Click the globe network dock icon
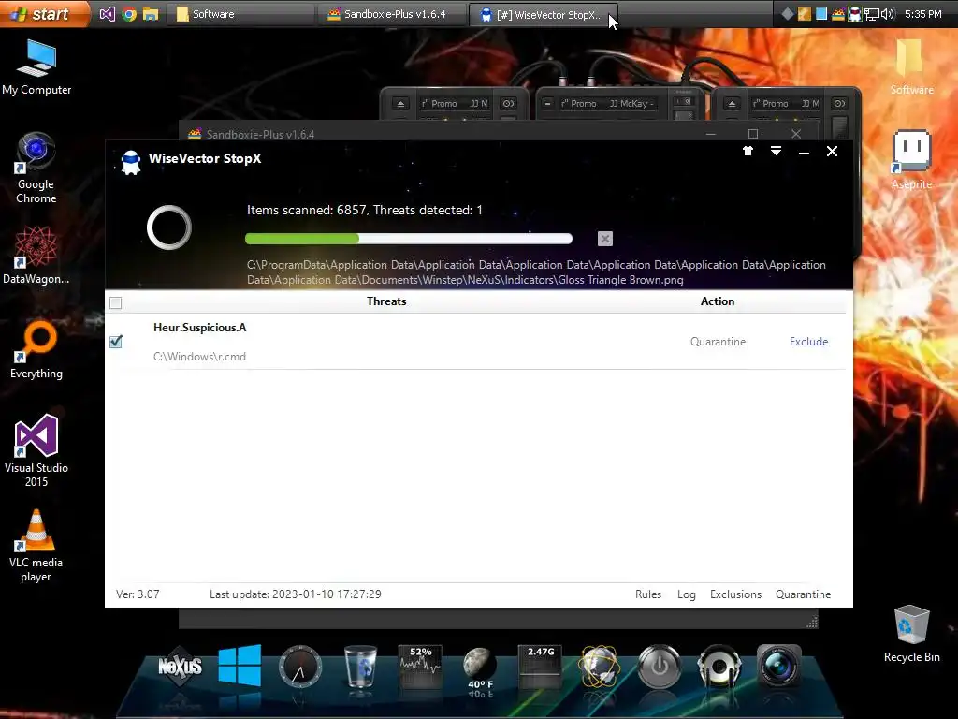The width and height of the screenshot is (958, 719). (x=600, y=667)
